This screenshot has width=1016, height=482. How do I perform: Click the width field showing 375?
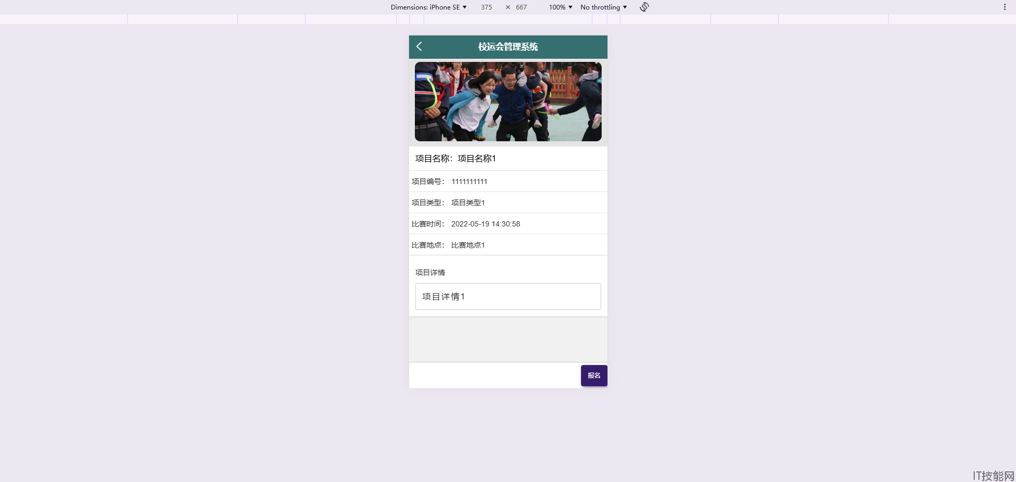486,7
